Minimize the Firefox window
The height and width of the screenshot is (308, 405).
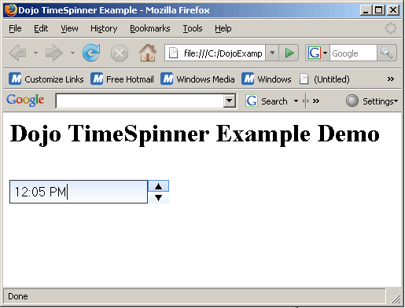tap(366, 10)
